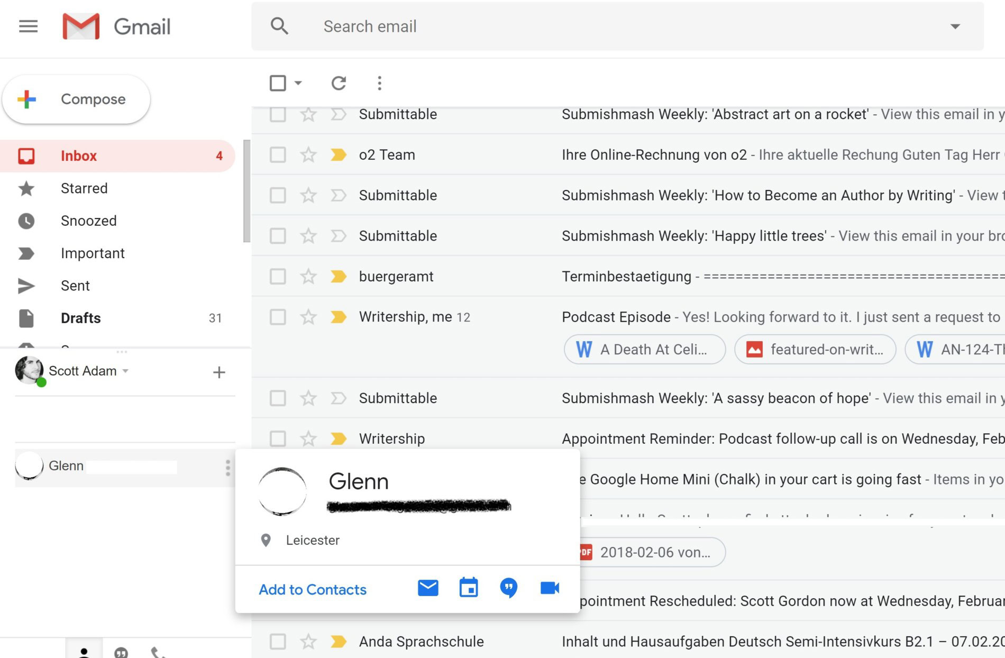This screenshot has width=1005, height=658.
Task: Select the o2 Team email checkbox
Action: (278, 155)
